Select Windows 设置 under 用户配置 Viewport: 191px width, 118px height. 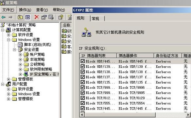pos(29,94)
